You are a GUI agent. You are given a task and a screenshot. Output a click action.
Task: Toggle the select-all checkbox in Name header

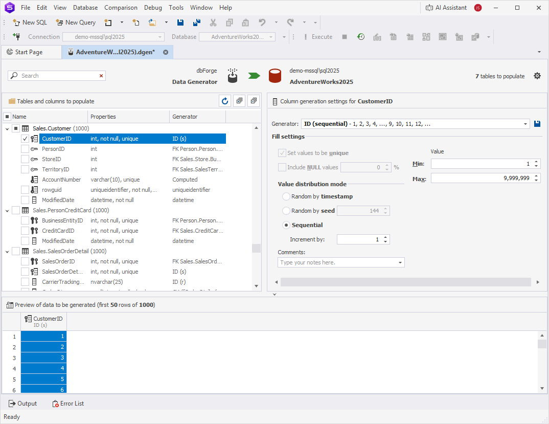[x=7, y=117]
